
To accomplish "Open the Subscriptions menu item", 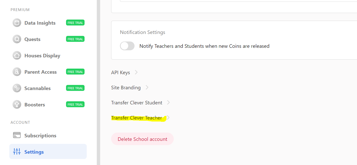I will pos(48,136).
